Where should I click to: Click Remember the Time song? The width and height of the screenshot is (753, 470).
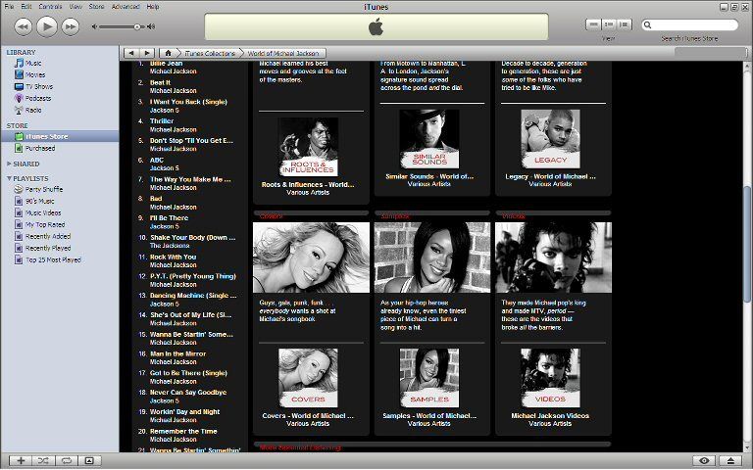pos(183,432)
